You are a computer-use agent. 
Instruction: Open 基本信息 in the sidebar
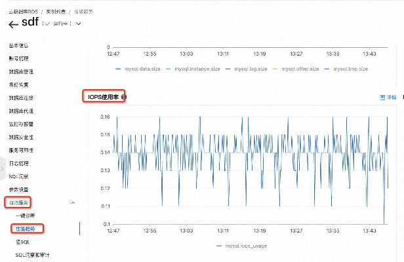tap(18, 46)
